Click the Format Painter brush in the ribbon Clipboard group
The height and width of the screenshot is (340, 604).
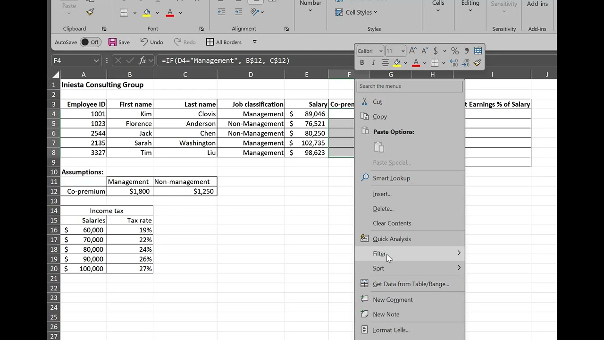90,12
